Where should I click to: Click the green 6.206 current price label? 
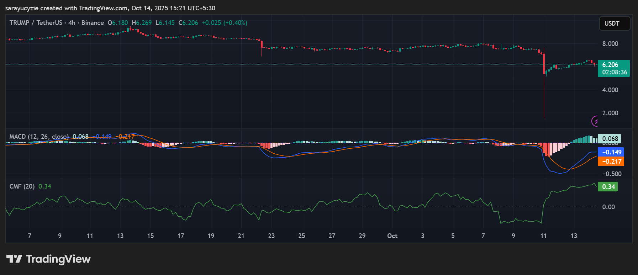[613, 68]
